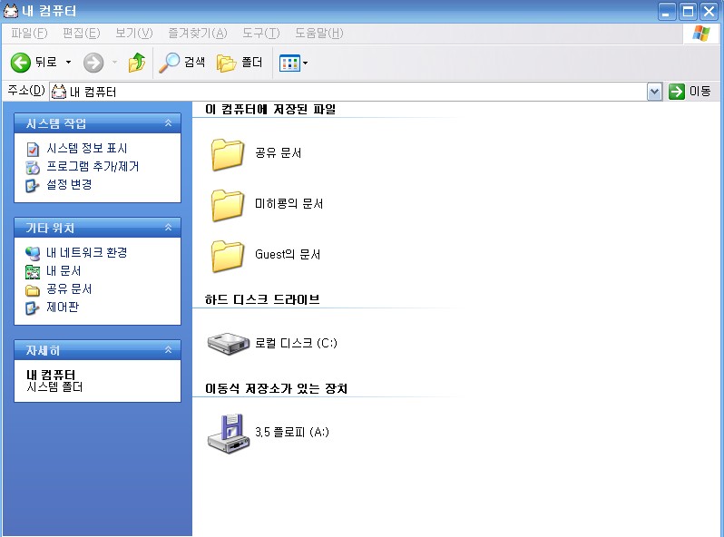Viewport: 724px width, 537px height.
Task: Click the Folders toolbar icon
Action: pos(226,63)
